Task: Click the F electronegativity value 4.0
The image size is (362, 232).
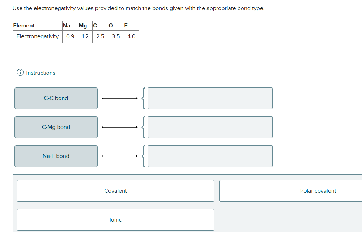Action: click(131, 36)
